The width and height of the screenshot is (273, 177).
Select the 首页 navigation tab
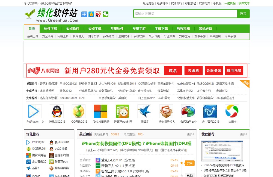tap(32, 29)
